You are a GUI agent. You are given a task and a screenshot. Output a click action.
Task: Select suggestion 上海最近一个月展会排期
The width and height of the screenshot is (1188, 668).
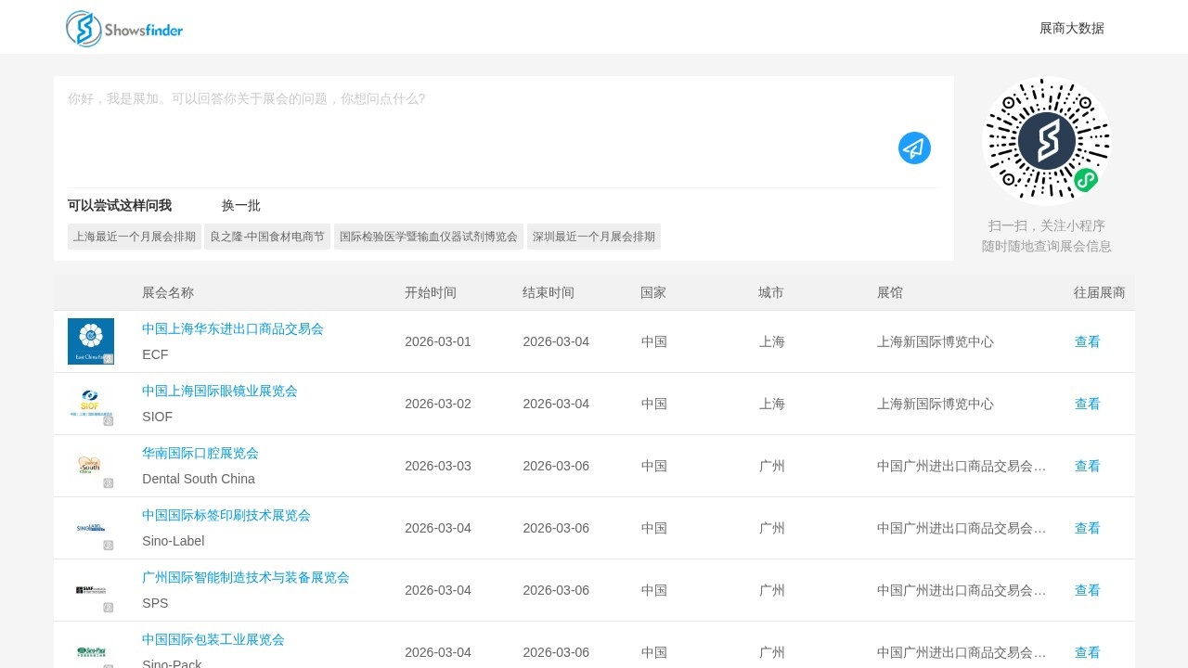[135, 237]
